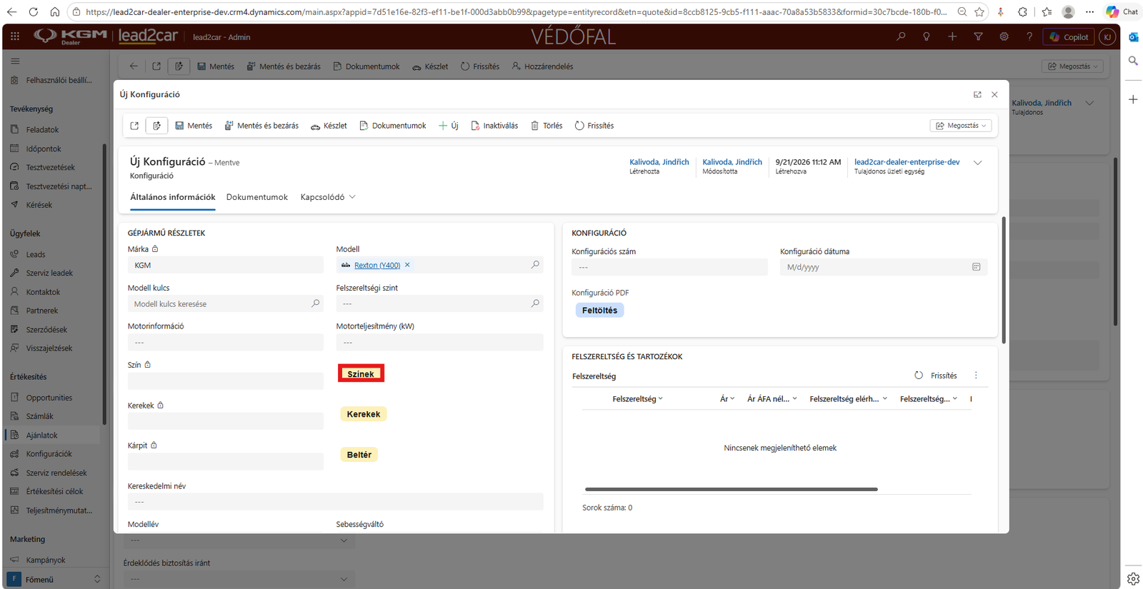Expand the record header details chevron
Screen dimensions: 1143x589
coord(978,163)
